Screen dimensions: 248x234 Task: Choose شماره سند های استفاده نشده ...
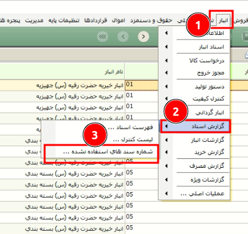101,152
